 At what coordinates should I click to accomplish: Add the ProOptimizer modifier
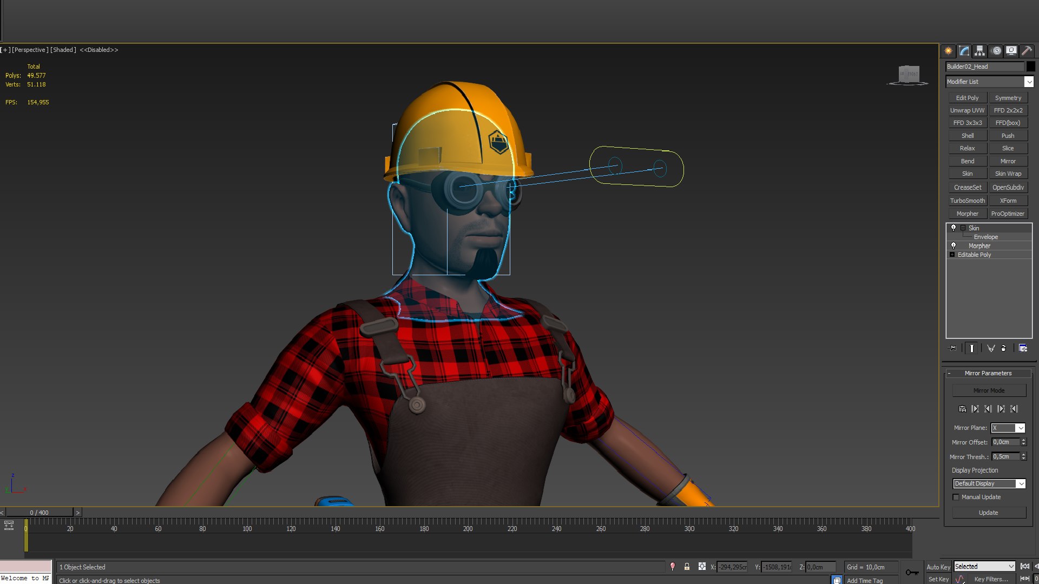tap(1008, 214)
